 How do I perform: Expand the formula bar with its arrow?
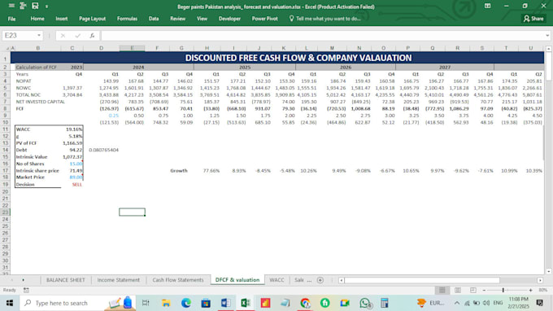point(547,36)
